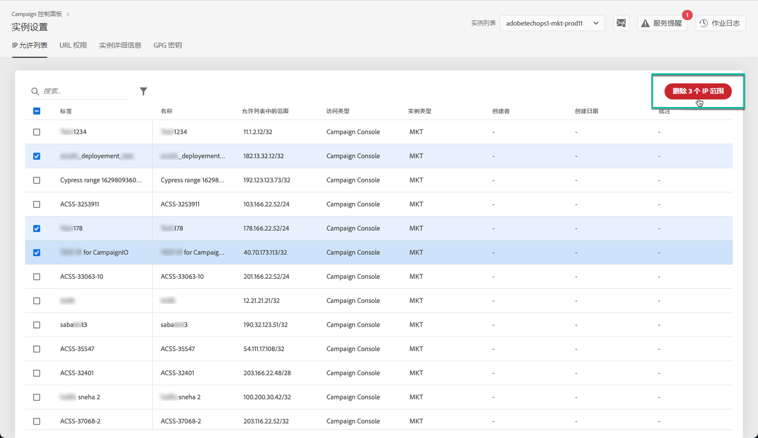Image resolution: width=758 pixels, height=438 pixels.
Task: Open the envelope messages icon
Action: click(x=621, y=23)
